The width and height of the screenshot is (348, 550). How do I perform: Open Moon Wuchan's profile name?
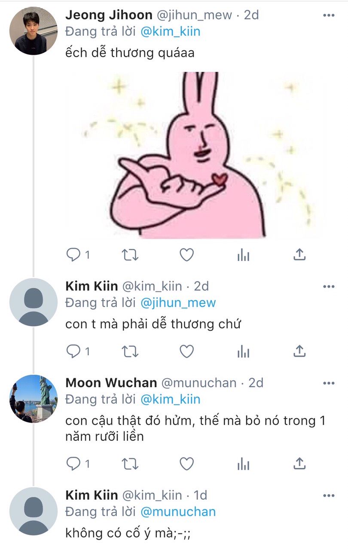click(111, 383)
